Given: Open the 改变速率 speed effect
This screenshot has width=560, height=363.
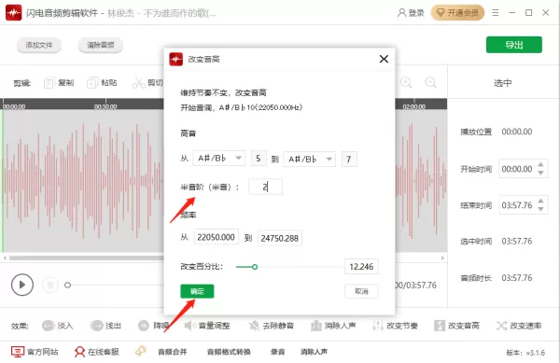Looking at the screenshot, I should [519, 326].
